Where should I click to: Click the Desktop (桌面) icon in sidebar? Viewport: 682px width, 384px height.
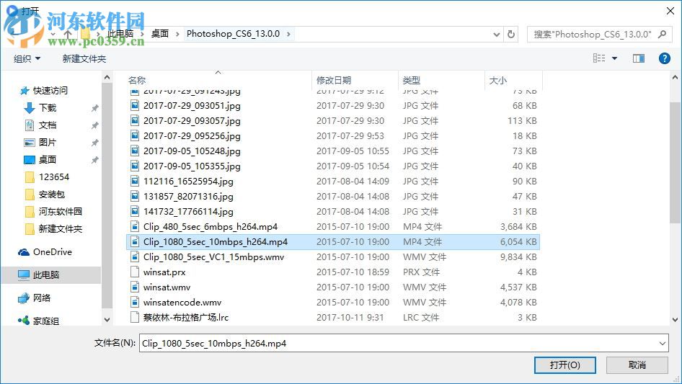[x=29, y=160]
